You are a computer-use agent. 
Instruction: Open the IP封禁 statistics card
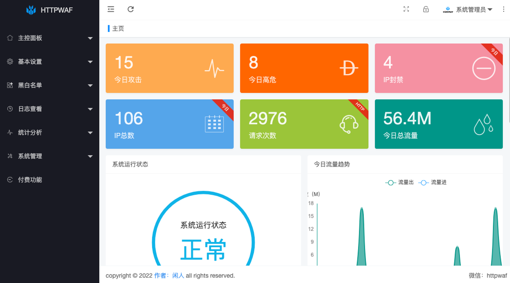(439, 68)
